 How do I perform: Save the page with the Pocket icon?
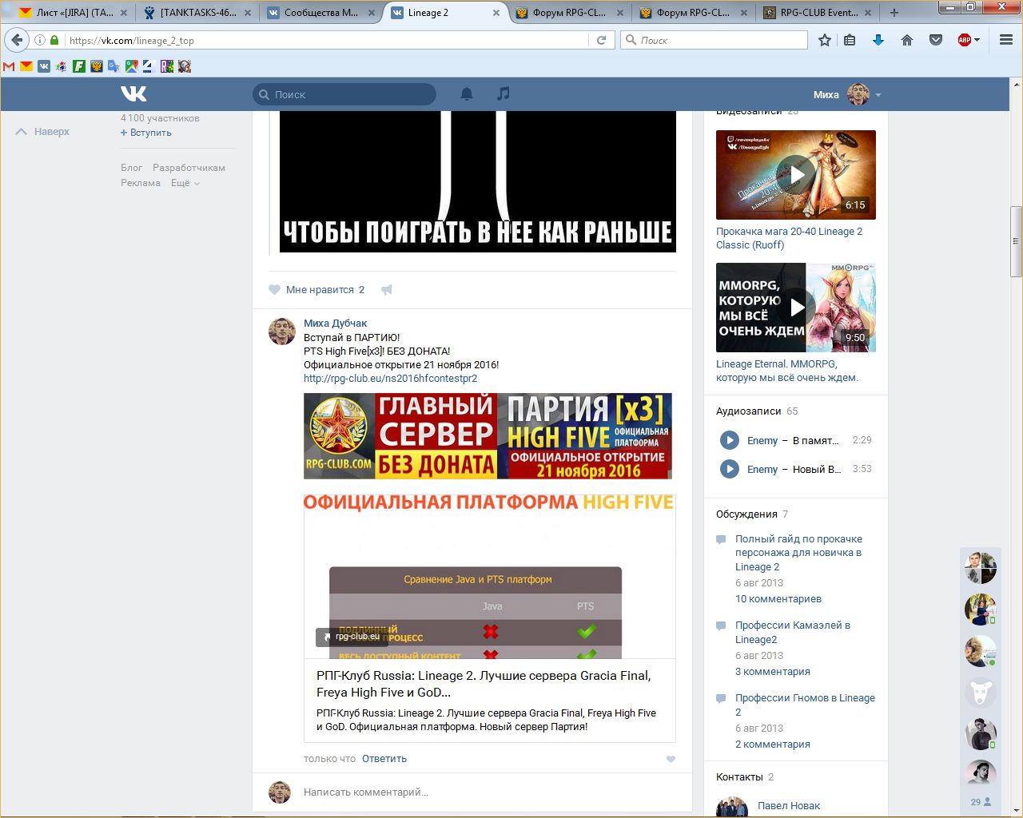[x=936, y=40]
